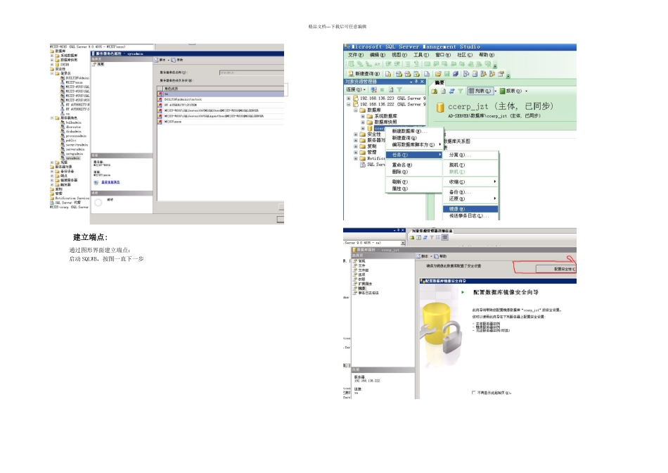The image size is (668, 473).
Task: Switch to the 摘要 tab
Action: (439, 83)
